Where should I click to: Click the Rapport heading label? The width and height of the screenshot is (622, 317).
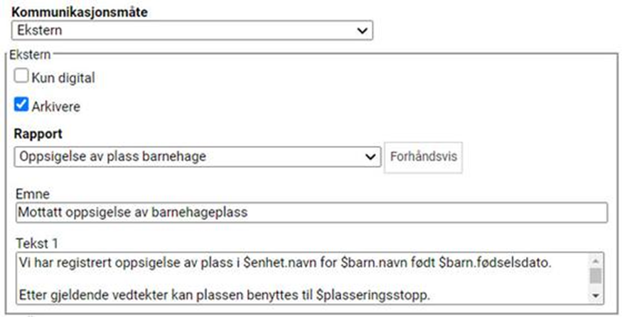pyautogui.click(x=37, y=134)
